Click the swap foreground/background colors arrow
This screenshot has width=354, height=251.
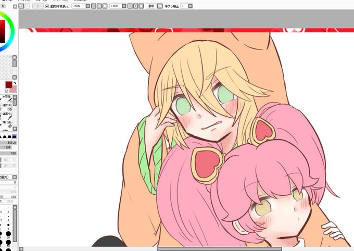pos(15,83)
